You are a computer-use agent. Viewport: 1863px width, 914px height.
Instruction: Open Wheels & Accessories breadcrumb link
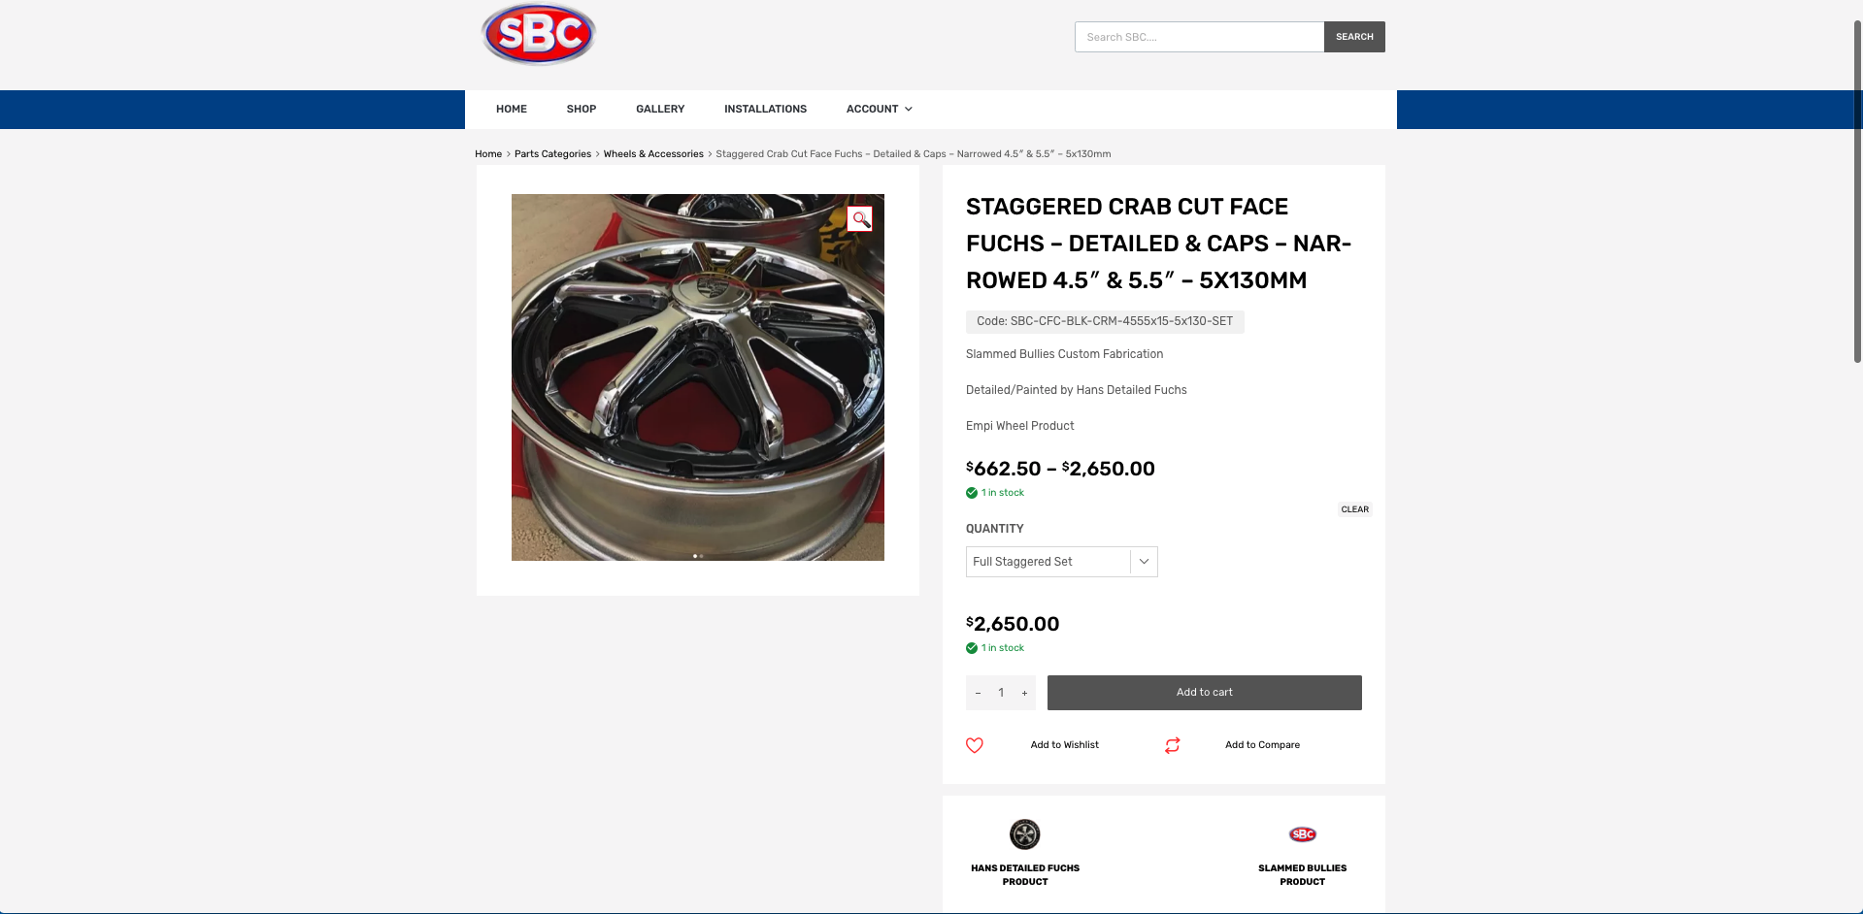pos(653,154)
